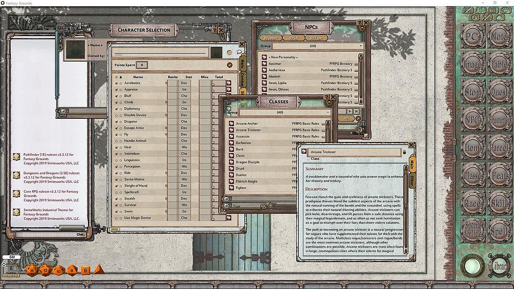Open the Druid class link icon

coord(231,168)
